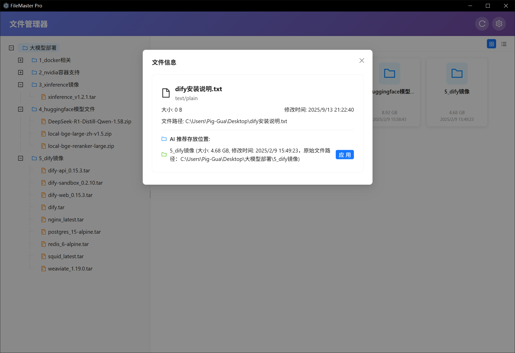Screen dimensions: 515x353
Task: Select 2_nvidia容器器支持 tree folder
Action: click(x=55, y=72)
